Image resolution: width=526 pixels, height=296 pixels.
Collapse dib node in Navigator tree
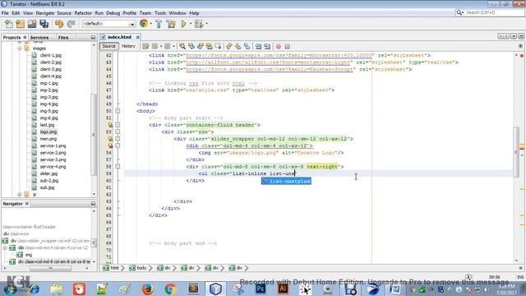click(x=5, y=247)
